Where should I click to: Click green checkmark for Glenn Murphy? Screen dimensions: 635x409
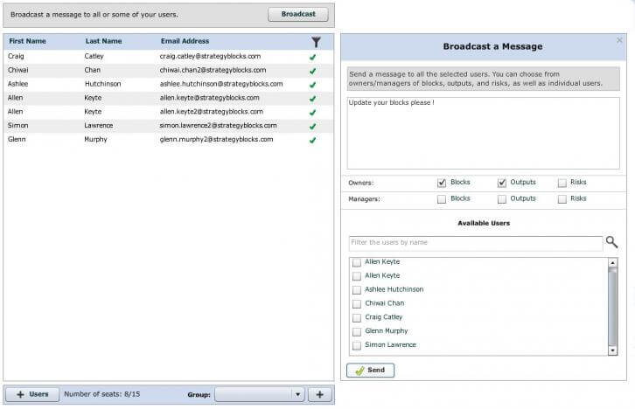(x=312, y=140)
